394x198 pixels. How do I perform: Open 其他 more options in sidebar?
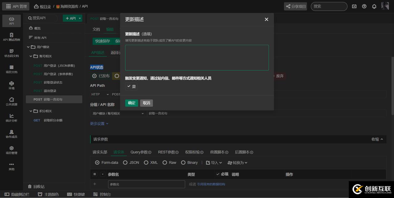point(11,166)
